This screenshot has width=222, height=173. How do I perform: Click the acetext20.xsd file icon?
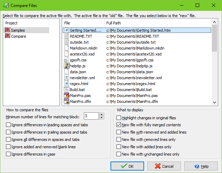[67, 54]
